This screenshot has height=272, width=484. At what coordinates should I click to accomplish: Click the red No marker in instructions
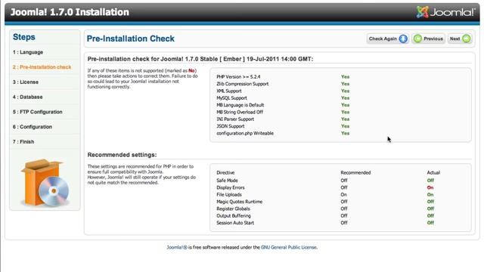191,70
